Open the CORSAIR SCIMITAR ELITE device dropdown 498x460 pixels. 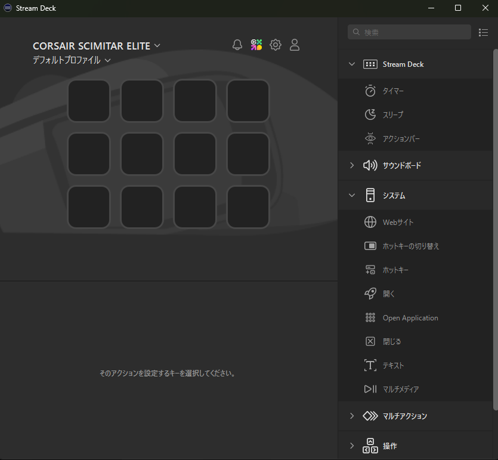(x=97, y=46)
